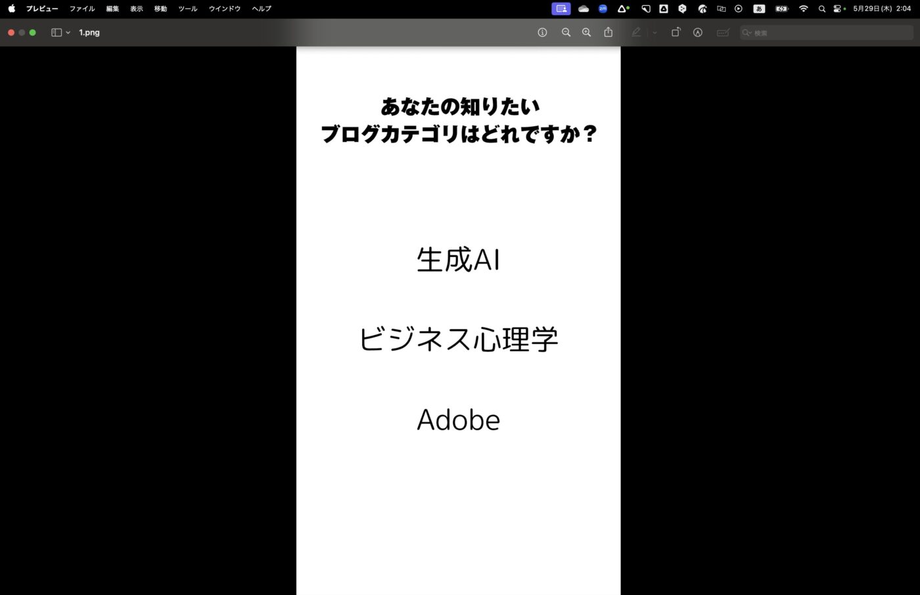This screenshot has width=920, height=595.
Task: Show the markup toolbar
Action: tap(698, 32)
